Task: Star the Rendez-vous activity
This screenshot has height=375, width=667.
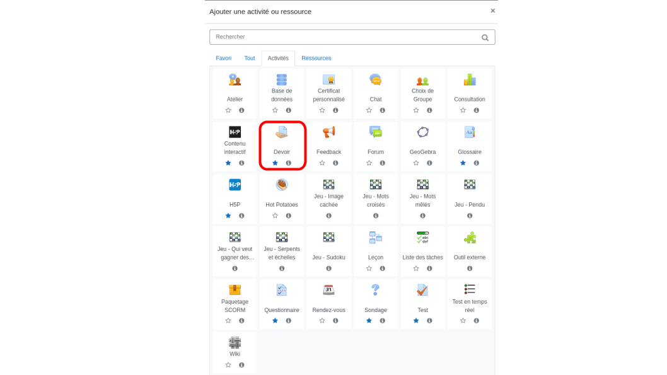Action: pyautogui.click(x=322, y=321)
